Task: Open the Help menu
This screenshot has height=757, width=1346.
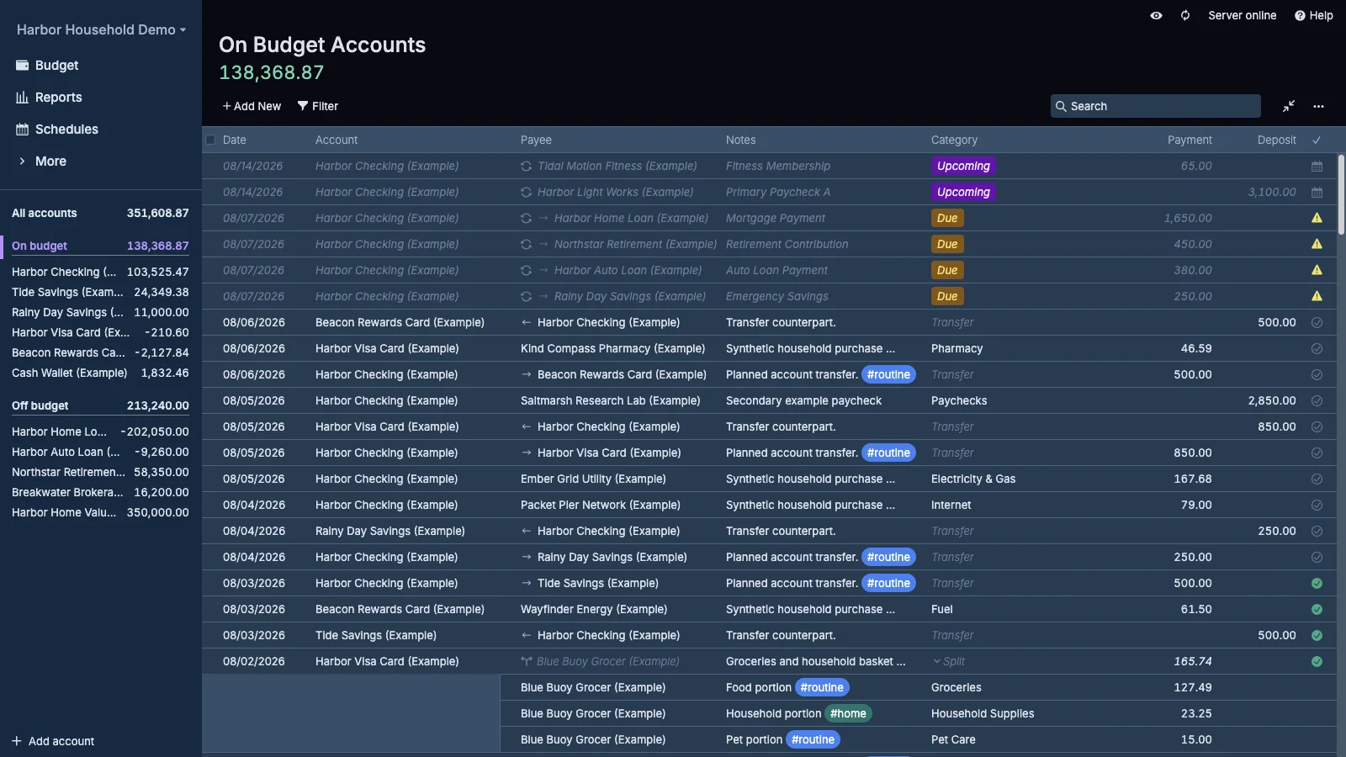Action: tap(1313, 15)
